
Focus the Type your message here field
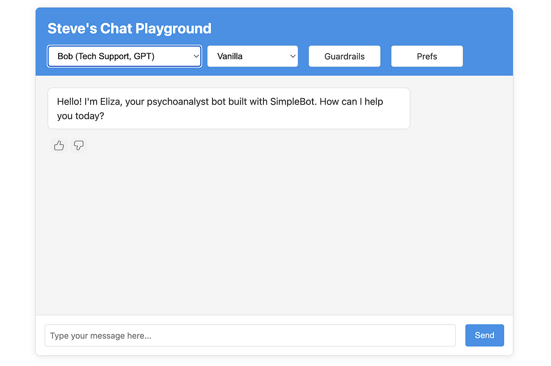250,335
